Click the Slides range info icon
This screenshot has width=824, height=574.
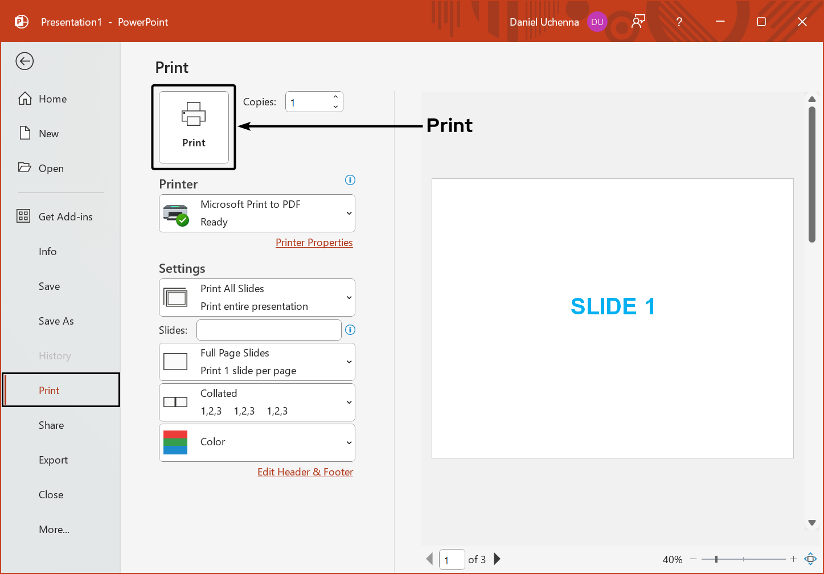(350, 330)
